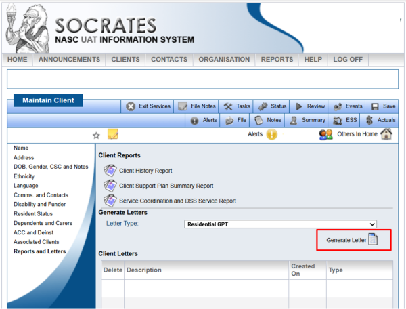Click the yellow sticky note icon

[112, 134]
